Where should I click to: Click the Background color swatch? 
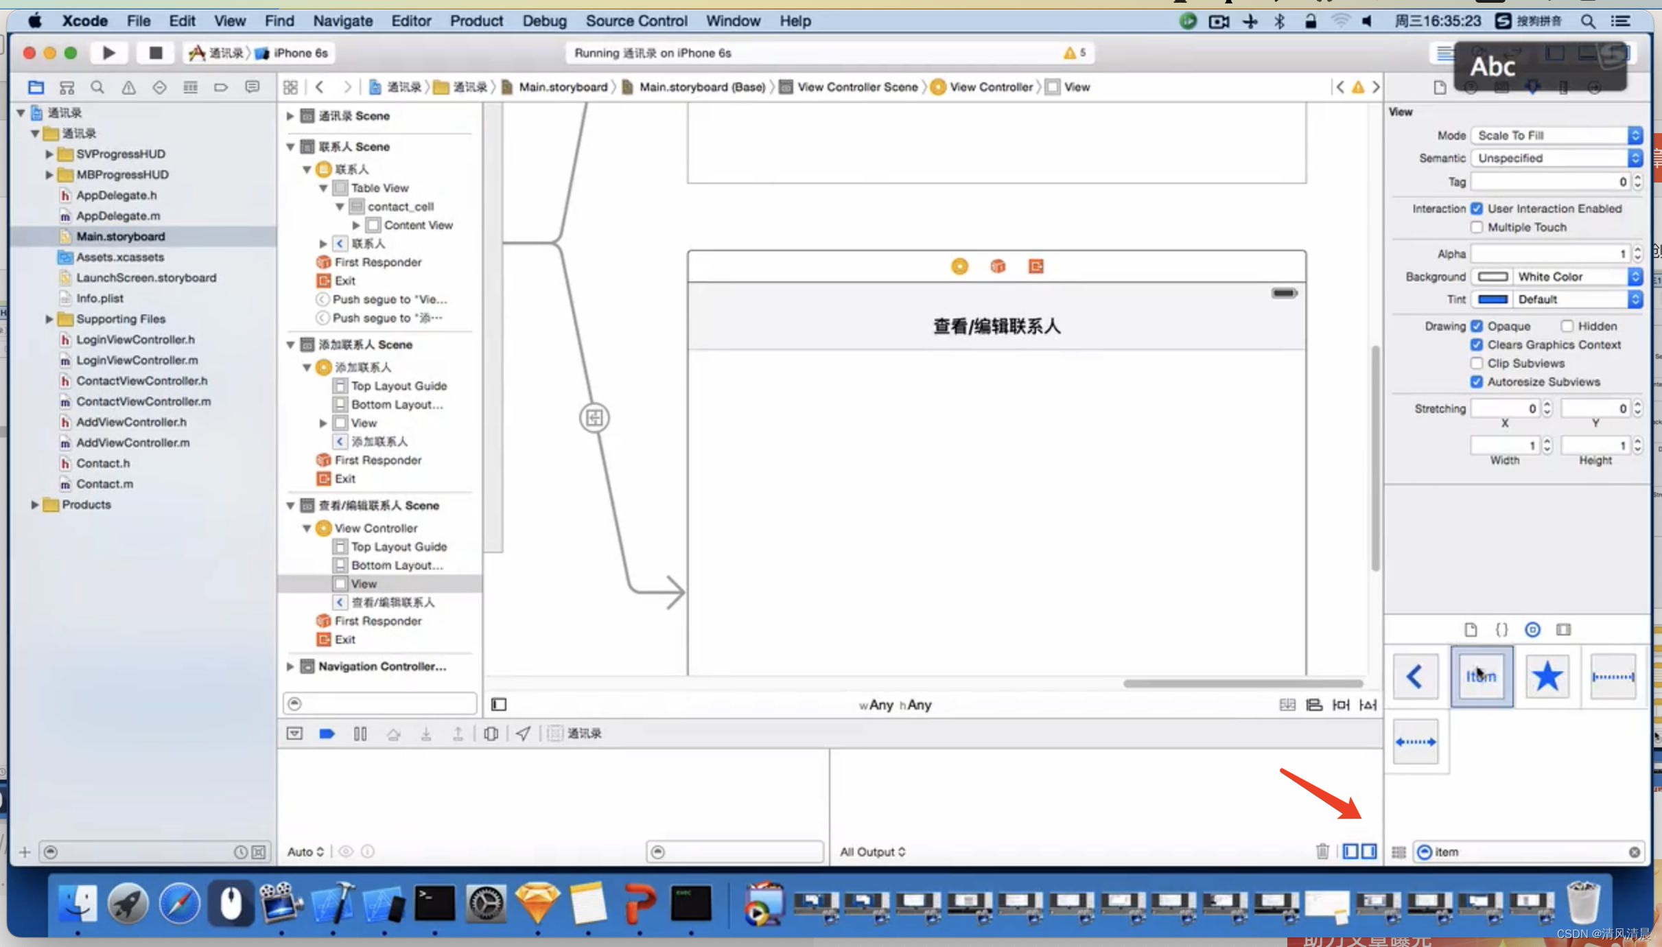click(1493, 277)
